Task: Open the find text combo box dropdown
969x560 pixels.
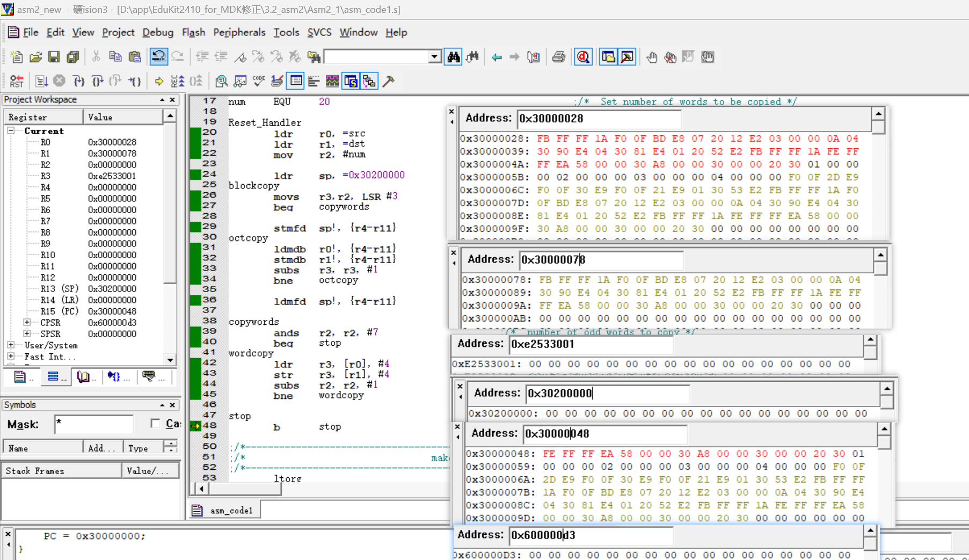Action: (x=434, y=57)
